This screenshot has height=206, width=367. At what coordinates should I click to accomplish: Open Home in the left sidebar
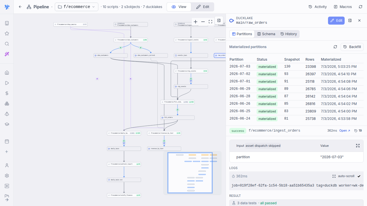[7, 73]
